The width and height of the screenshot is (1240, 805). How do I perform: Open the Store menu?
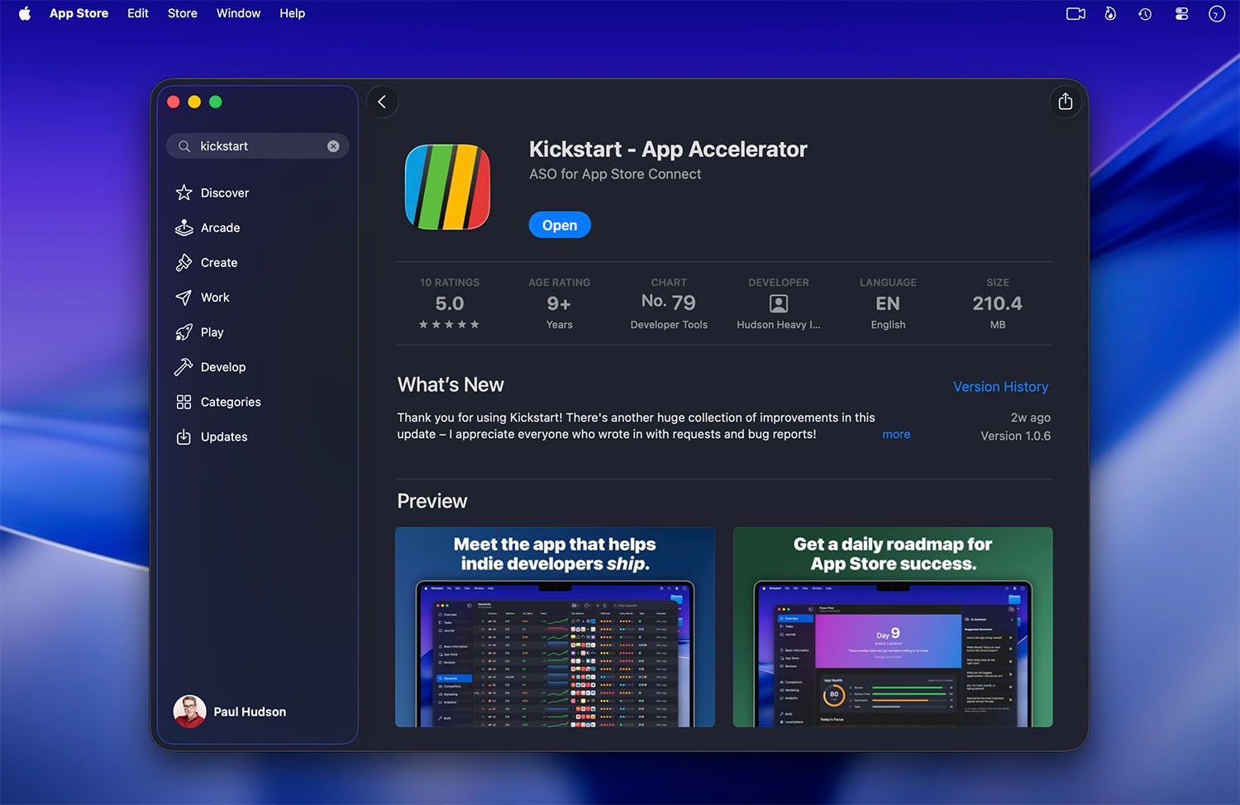click(183, 13)
